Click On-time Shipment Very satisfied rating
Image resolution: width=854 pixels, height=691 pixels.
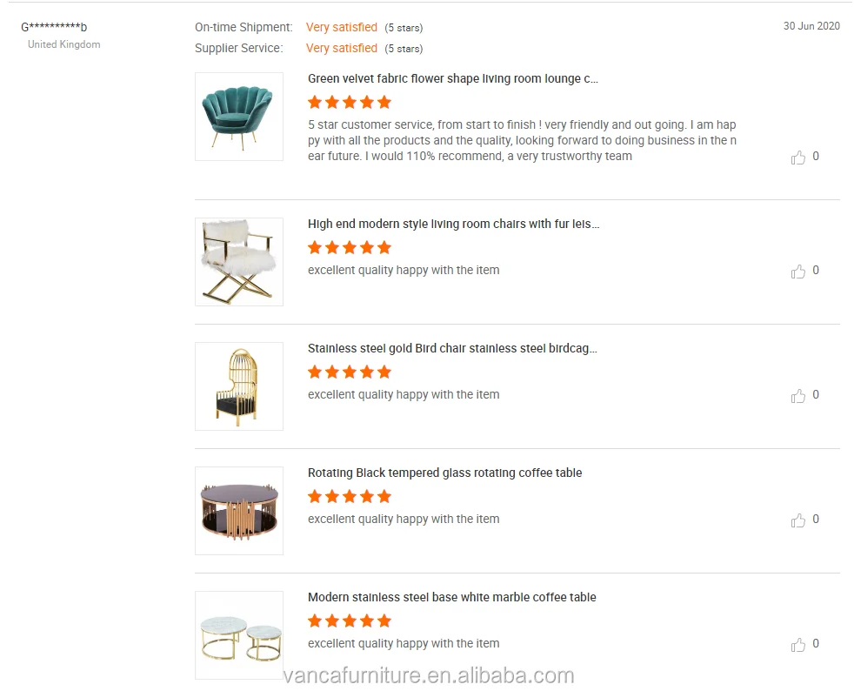341,28
